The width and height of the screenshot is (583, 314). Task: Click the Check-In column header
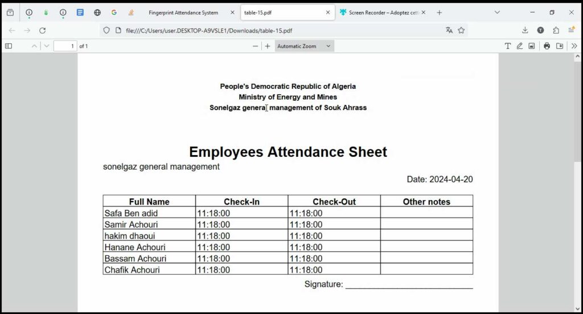(241, 202)
